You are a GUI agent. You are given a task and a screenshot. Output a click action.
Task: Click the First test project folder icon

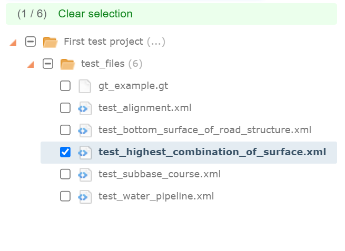point(50,42)
